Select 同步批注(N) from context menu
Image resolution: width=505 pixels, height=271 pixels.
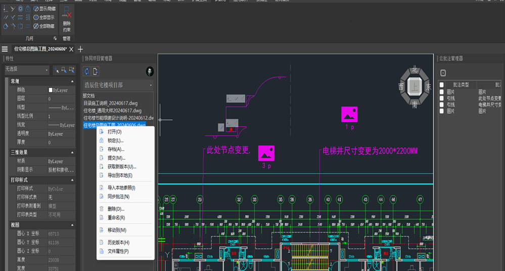coord(118,197)
